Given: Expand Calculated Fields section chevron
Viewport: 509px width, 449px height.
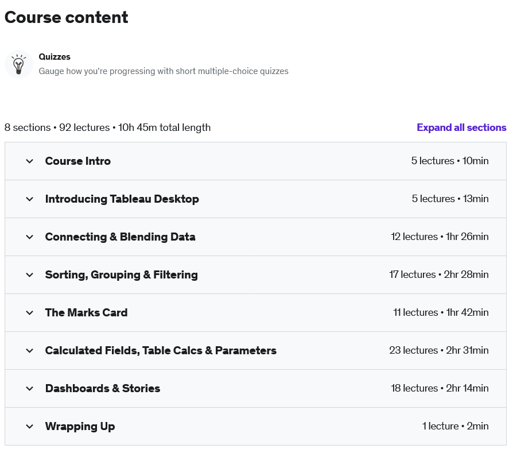Looking at the screenshot, I should pyautogui.click(x=29, y=351).
